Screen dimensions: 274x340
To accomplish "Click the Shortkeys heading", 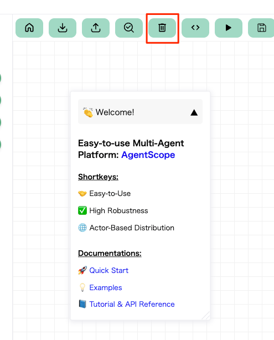I will click(98, 177).
